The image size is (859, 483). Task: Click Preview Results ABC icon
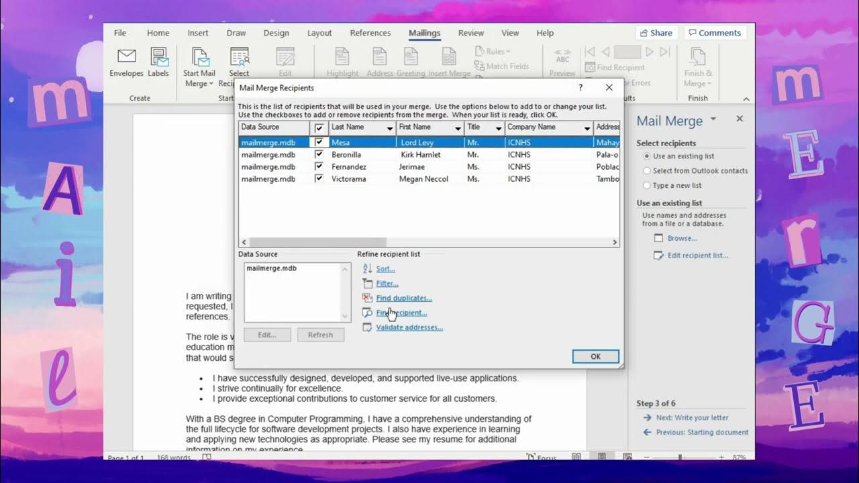point(562,56)
